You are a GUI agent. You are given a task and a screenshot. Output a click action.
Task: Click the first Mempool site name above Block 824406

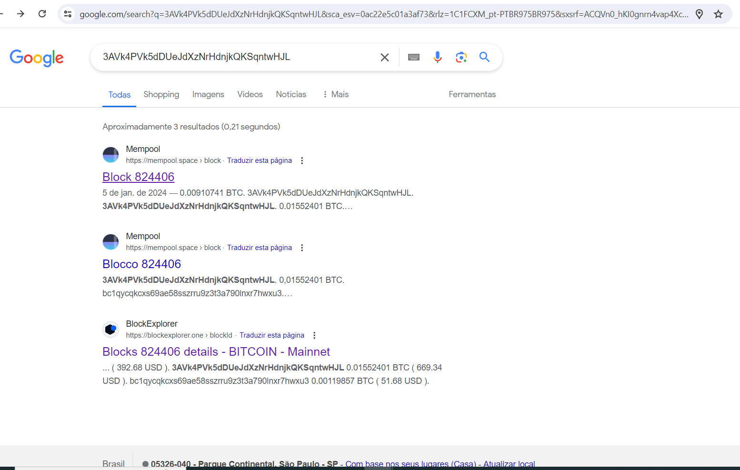[x=143, y=149]
